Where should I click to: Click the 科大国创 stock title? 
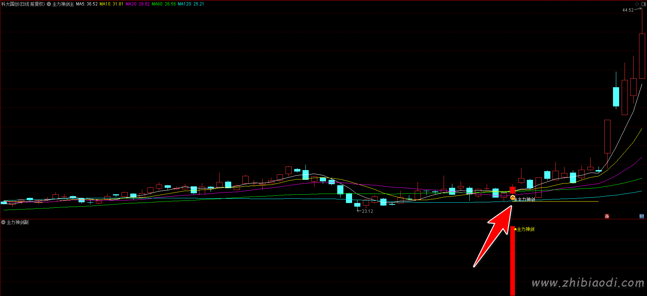[x=23, y=4]
